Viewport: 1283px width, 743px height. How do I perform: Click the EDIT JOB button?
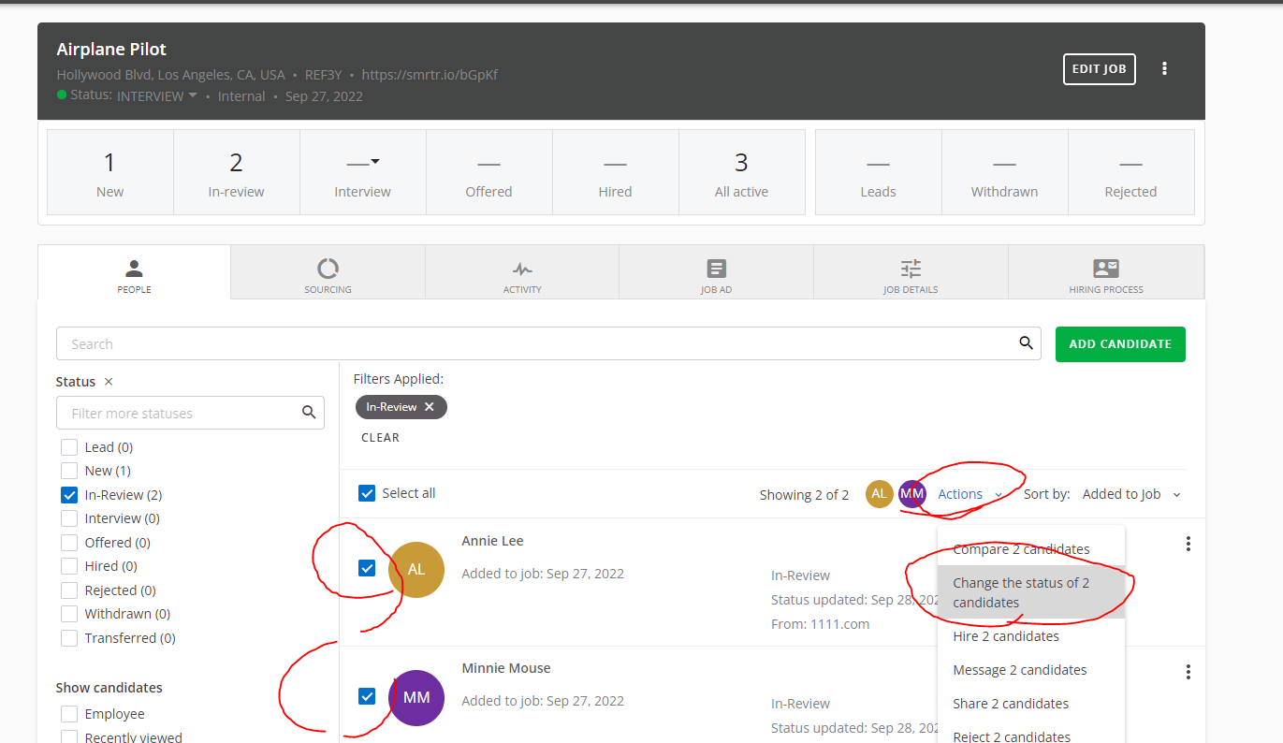(x=1100, y=69)
